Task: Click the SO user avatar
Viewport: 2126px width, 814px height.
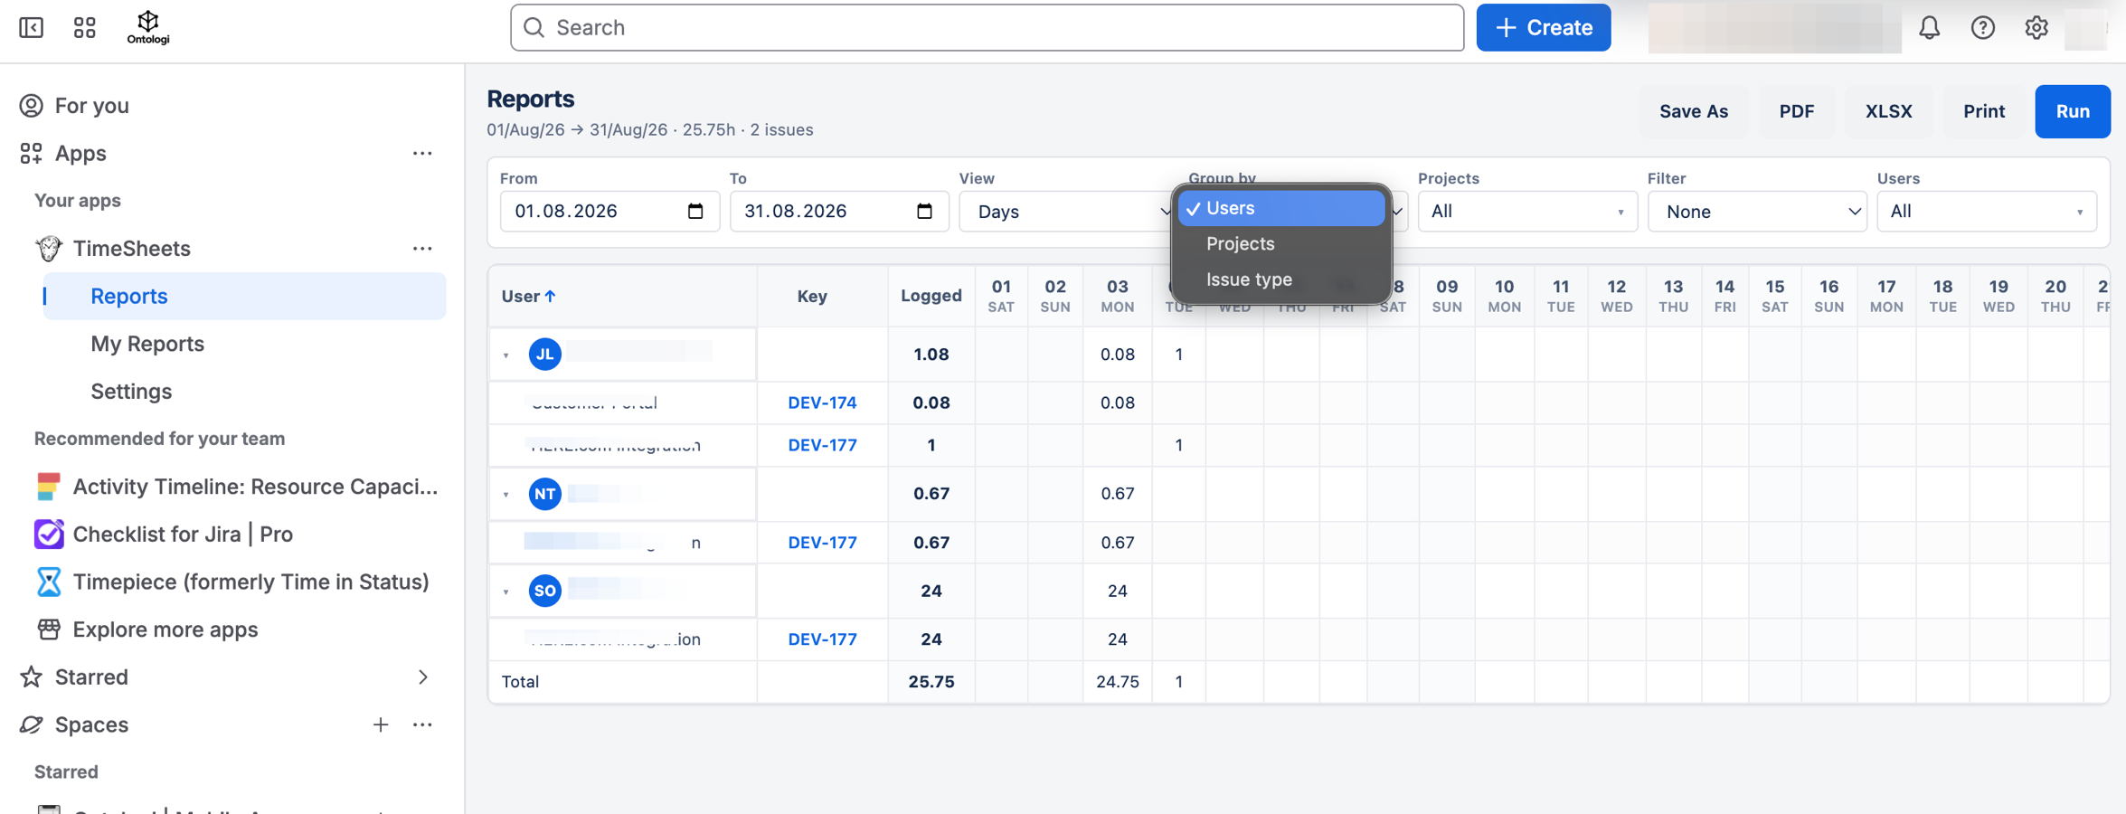Action: [x=544, y=591]
